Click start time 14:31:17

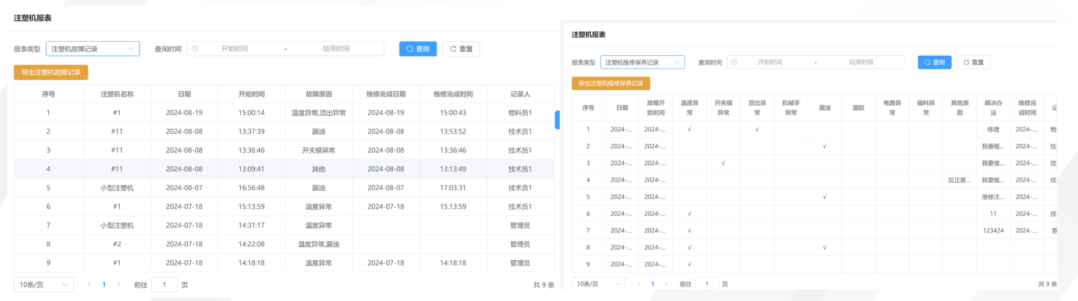[x=251, y=225]
